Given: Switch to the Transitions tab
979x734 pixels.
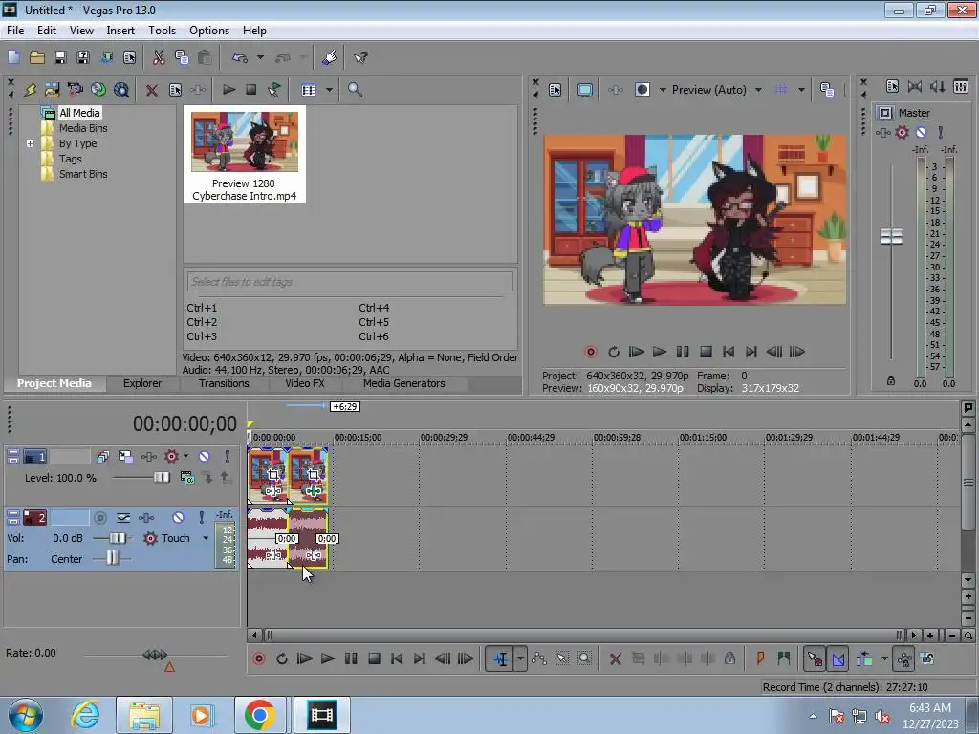Looking at the screenshot, I should click(x=224, y=383).
